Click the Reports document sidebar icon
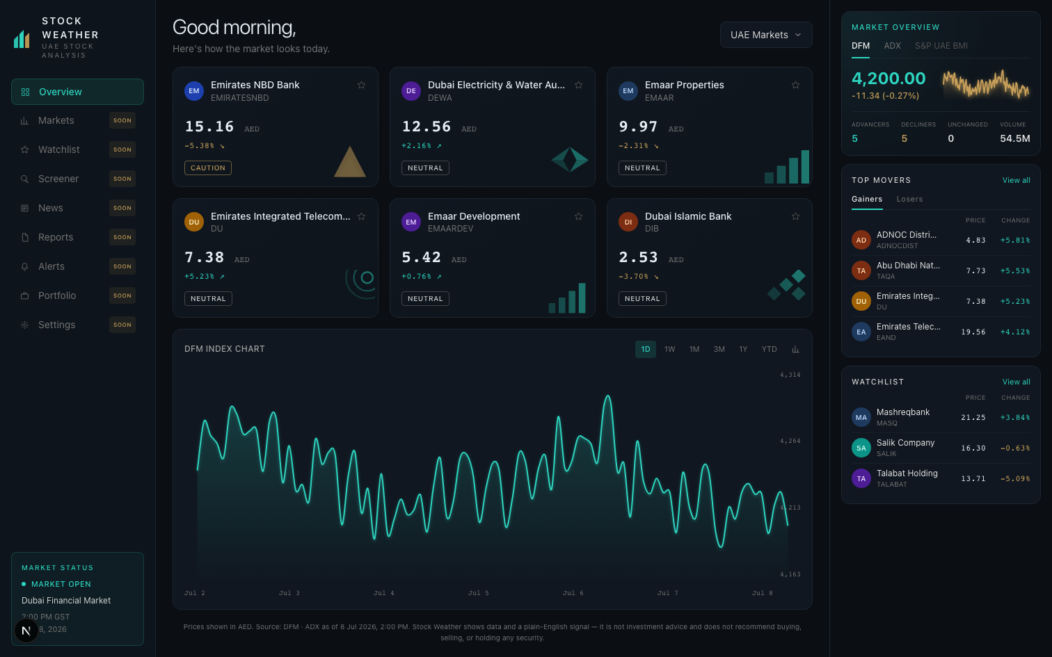The image size is (1052, 657). pos(24,238)
